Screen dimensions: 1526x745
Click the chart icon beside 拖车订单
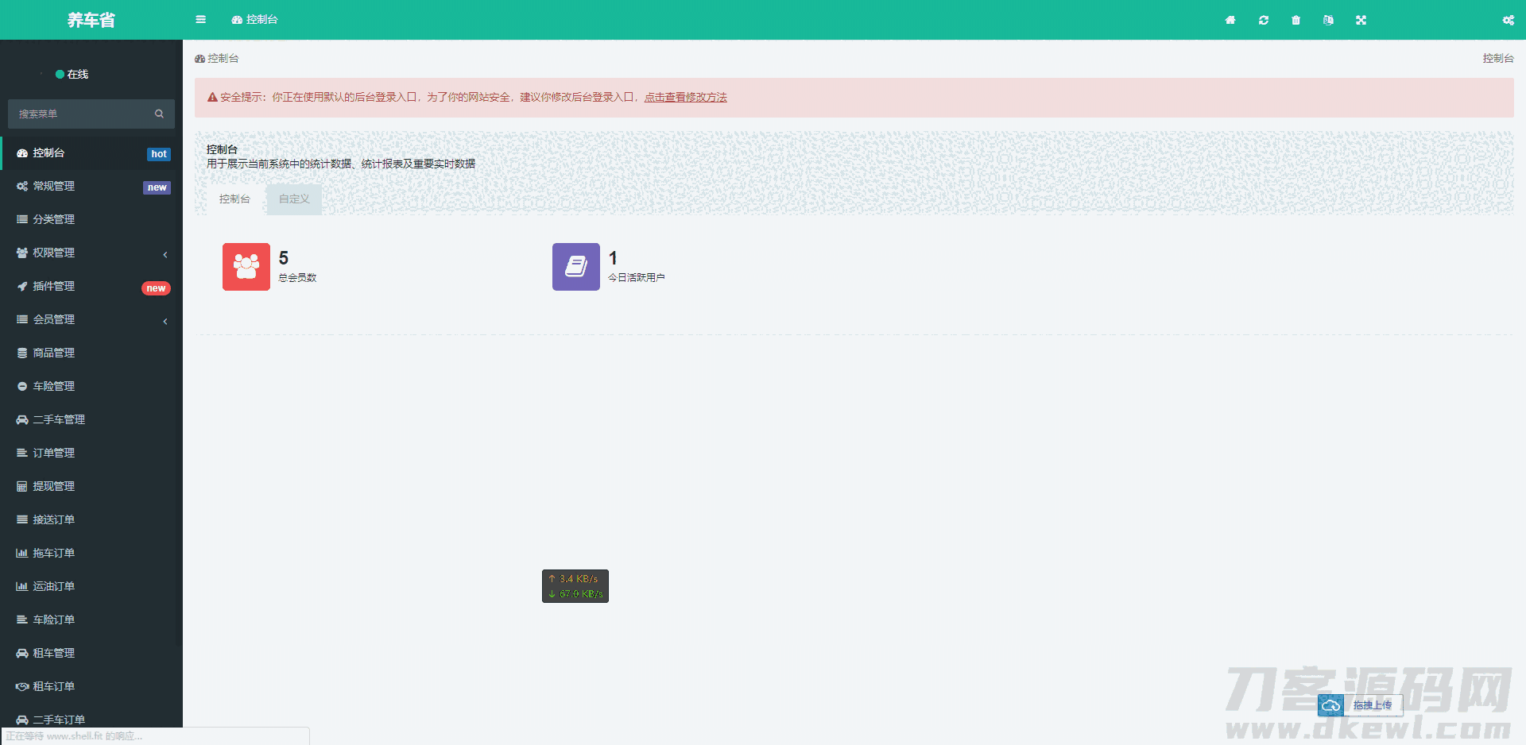coord(22,554)
